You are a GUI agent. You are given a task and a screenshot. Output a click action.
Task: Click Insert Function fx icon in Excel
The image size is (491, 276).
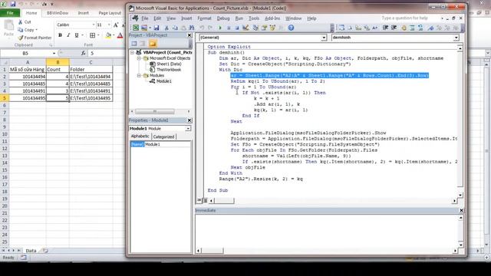[x=84, y=53]
